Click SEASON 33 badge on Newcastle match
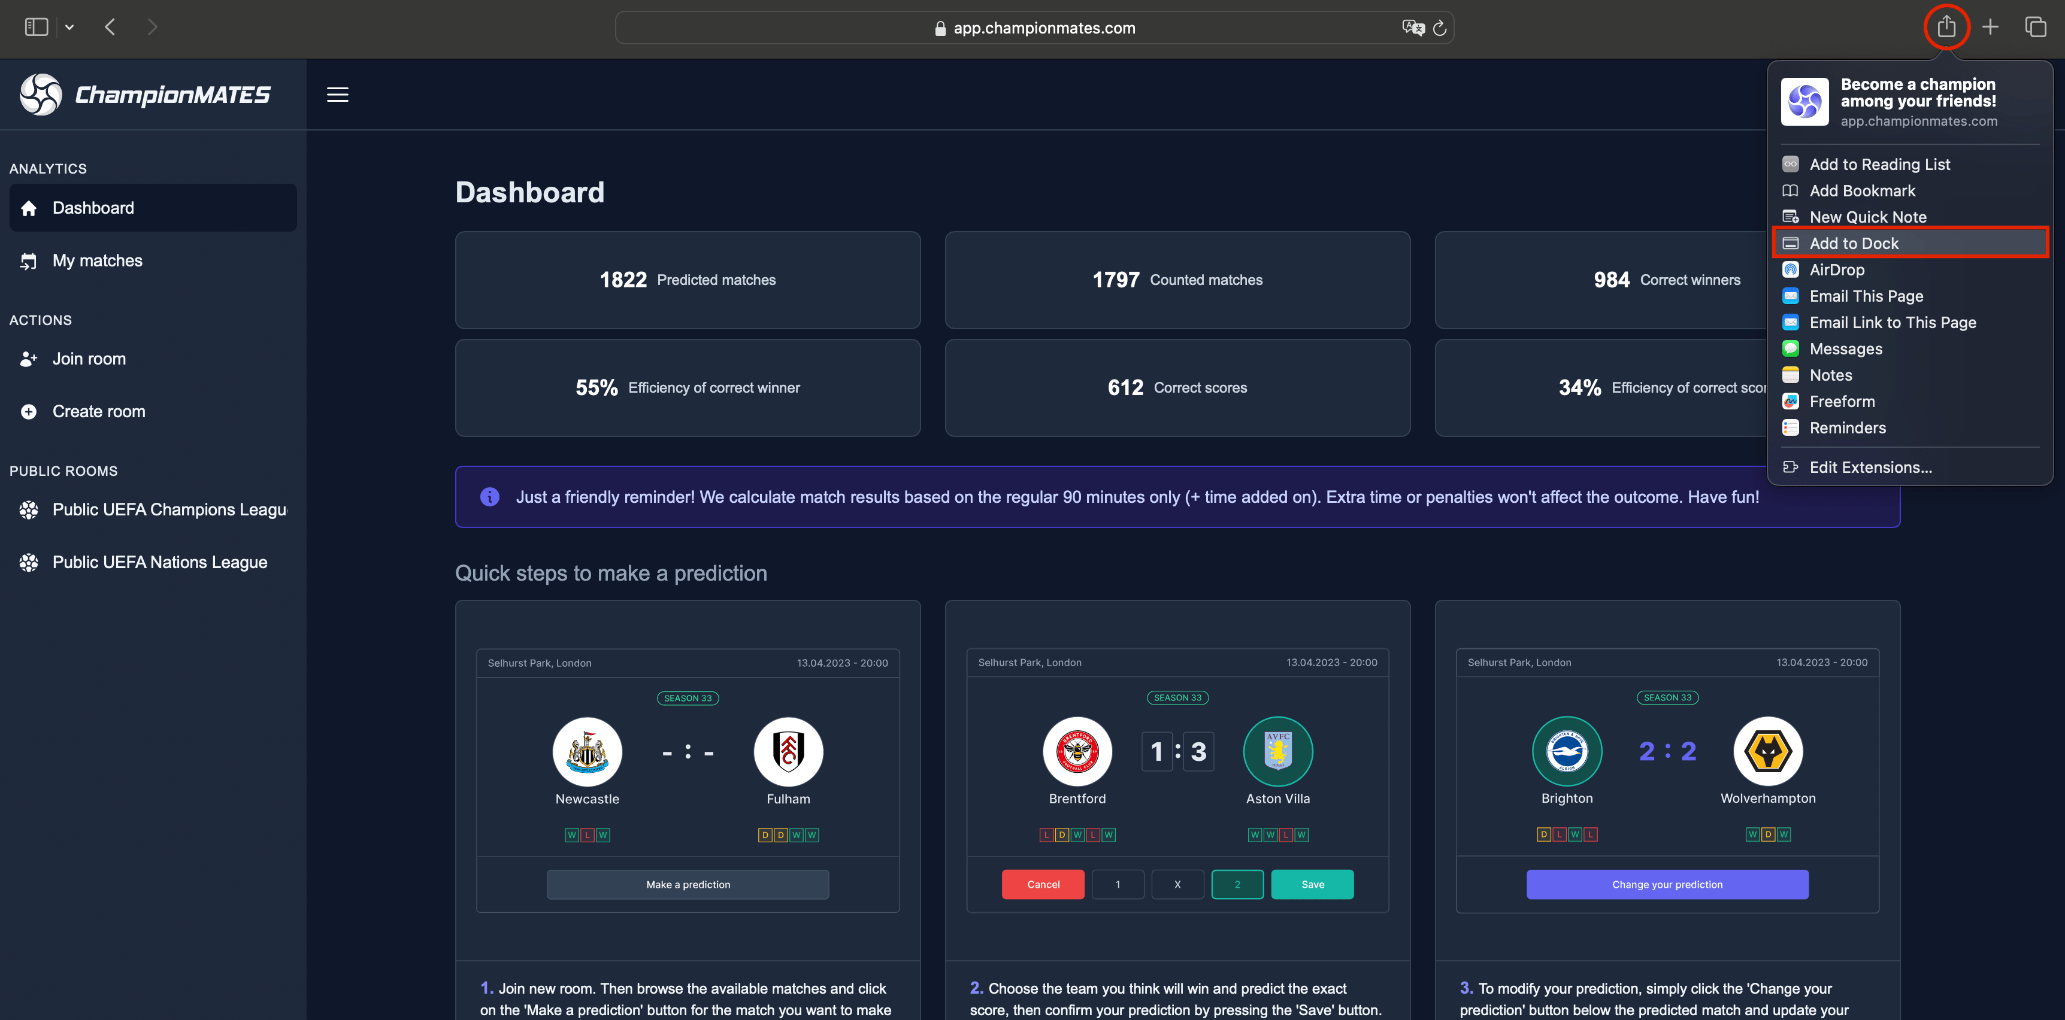The image size is (2065, 1020). [x=688, y=698]
